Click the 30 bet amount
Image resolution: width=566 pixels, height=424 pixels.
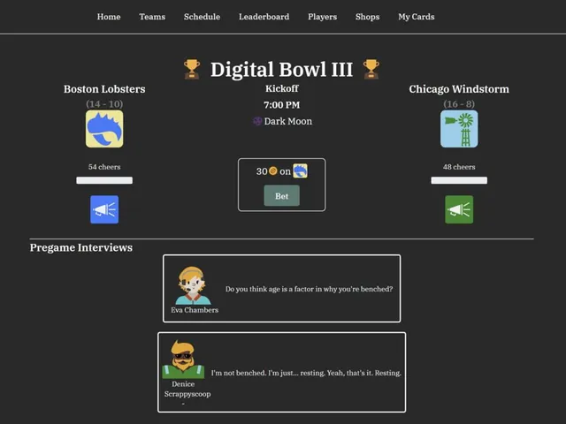click(x=262, y=171)
